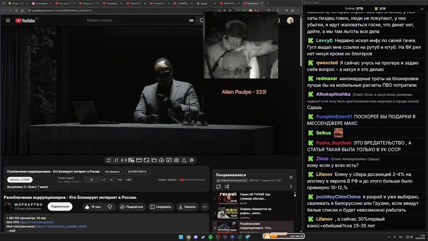Subscribe with the Подписаться button
Viewport: 428px width, 241px height.
(60, 207)
